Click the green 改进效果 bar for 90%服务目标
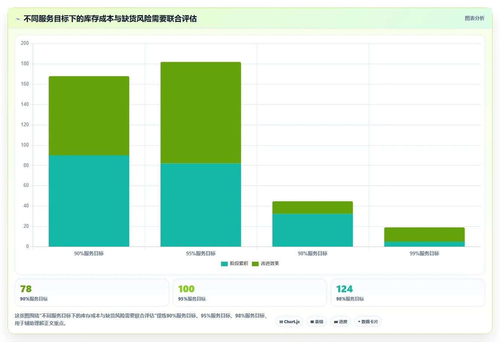Screen dimensions: 500x342 (89, 116)
